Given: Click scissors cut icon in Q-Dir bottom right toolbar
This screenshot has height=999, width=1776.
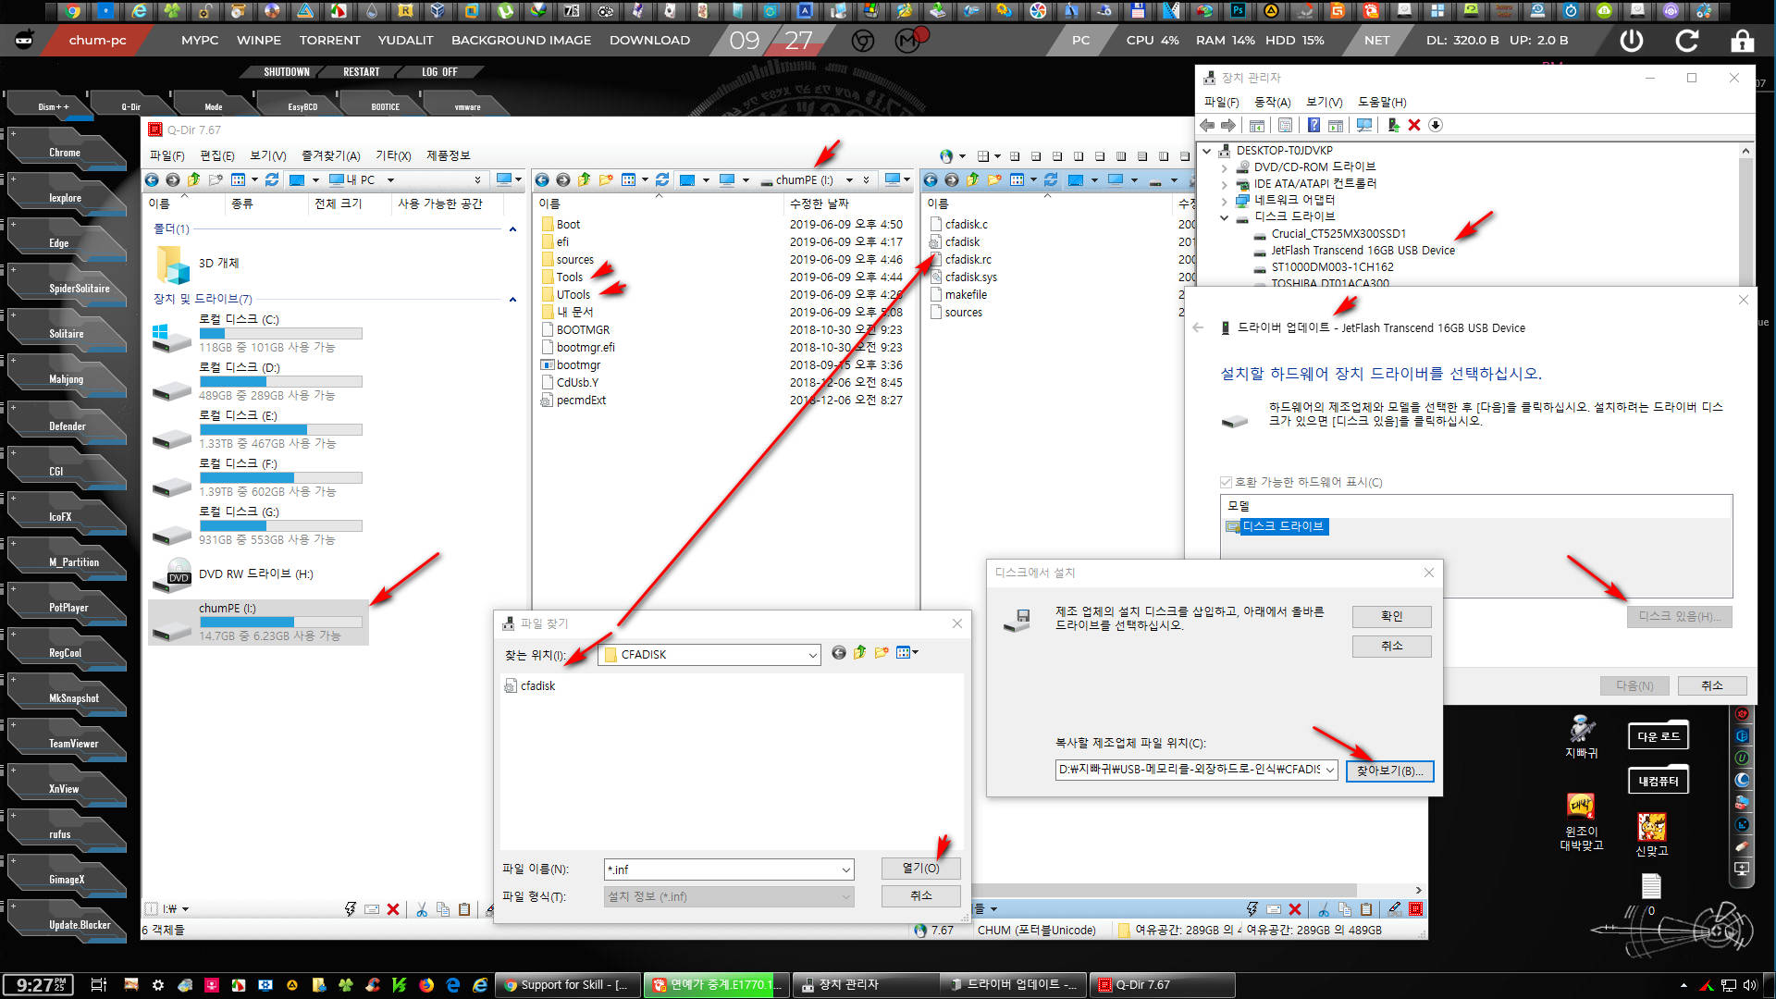Looking at the screenshot, I should coord(1324,909).
